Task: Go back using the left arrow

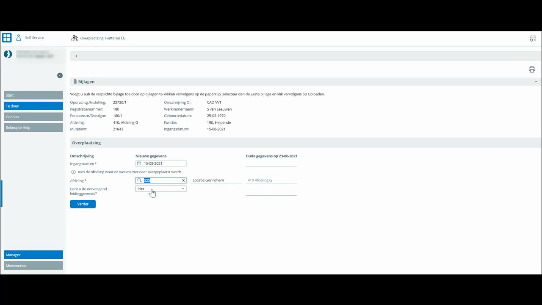Action: click(x=76, y=56)
